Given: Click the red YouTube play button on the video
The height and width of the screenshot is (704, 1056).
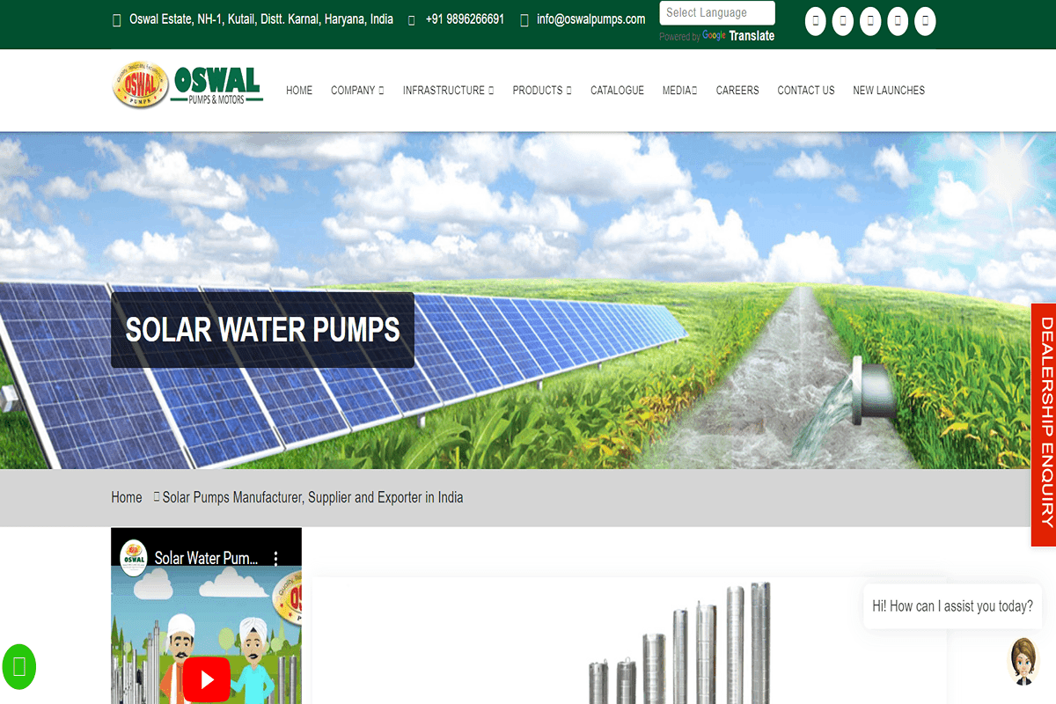Looking at the screenshot, I should coord(206,679).
